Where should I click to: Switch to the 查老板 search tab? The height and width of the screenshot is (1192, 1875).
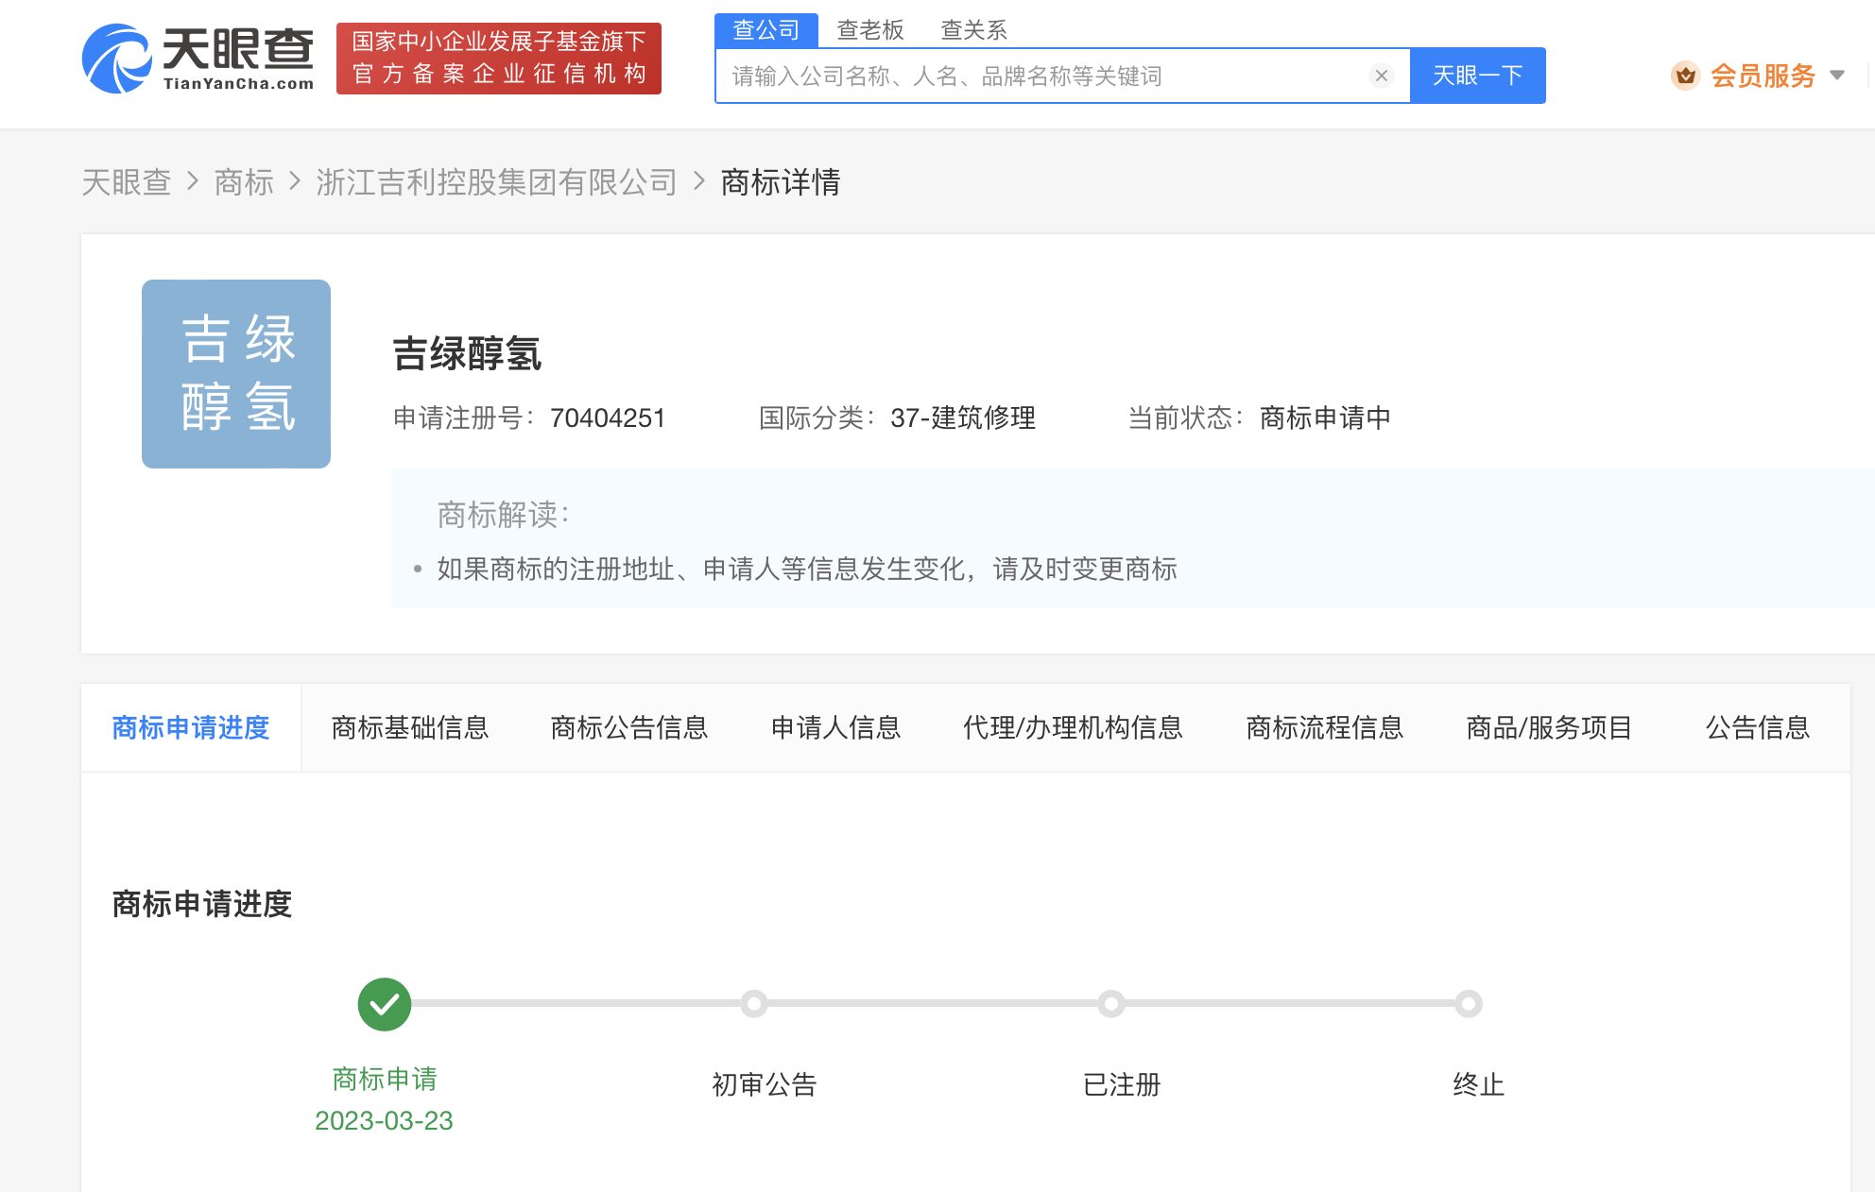click(869, 30)
